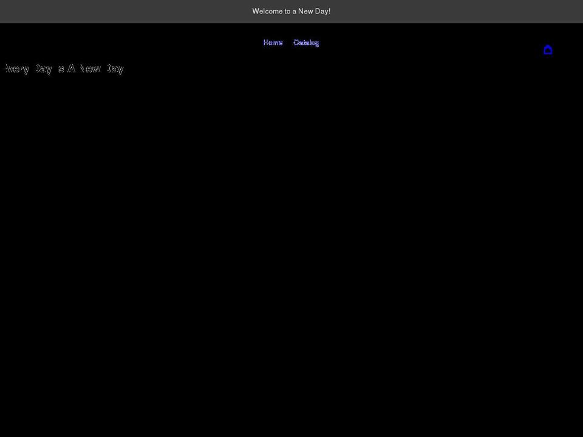Click the Every Day Is A New Day heading

coord(63,68)
